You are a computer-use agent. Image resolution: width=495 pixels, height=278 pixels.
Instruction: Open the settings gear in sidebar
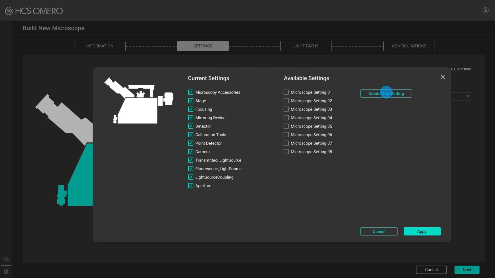[x=6, y=259]
